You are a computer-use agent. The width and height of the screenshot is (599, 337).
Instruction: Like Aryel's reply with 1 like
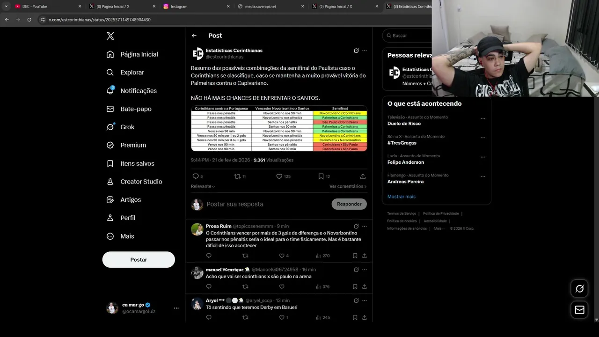coord(282,317)
